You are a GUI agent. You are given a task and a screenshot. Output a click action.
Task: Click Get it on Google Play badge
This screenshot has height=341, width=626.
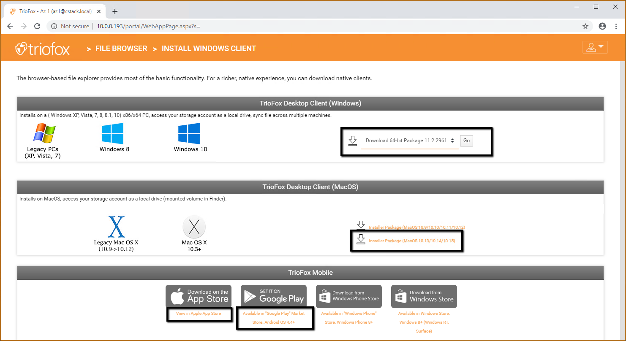(x=274, y=296)
